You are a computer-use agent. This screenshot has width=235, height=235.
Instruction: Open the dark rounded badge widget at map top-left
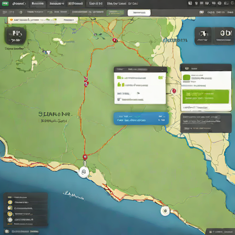(15, 36)
